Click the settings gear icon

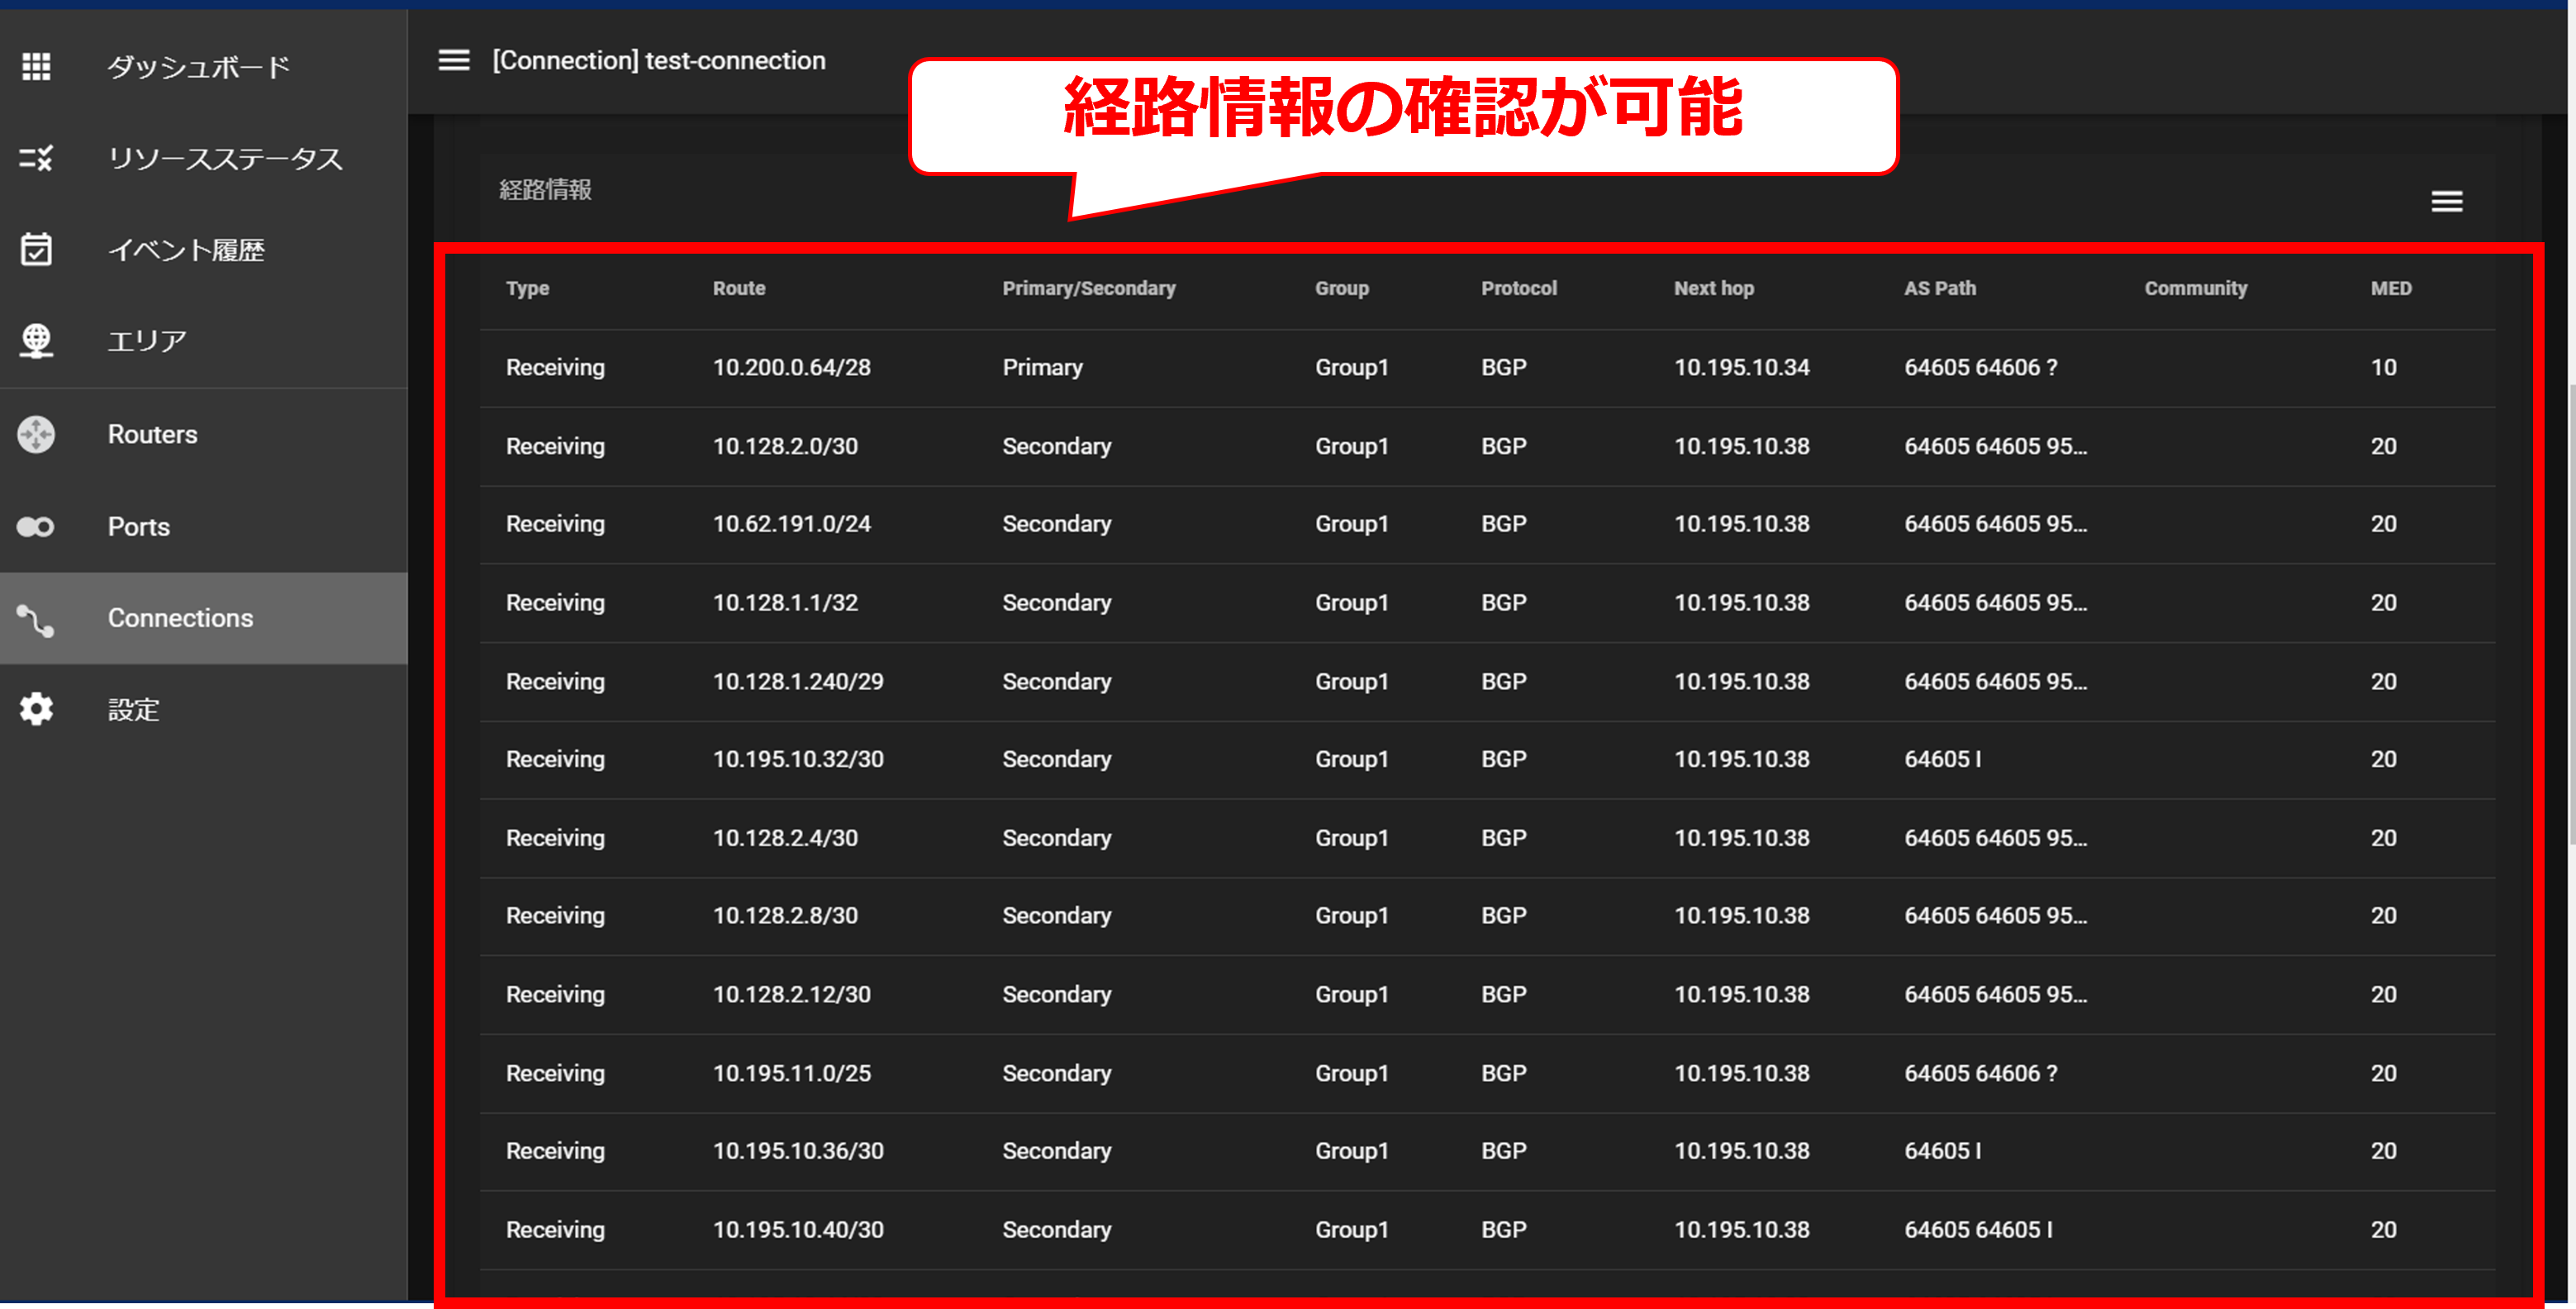[x=36, y=709]
